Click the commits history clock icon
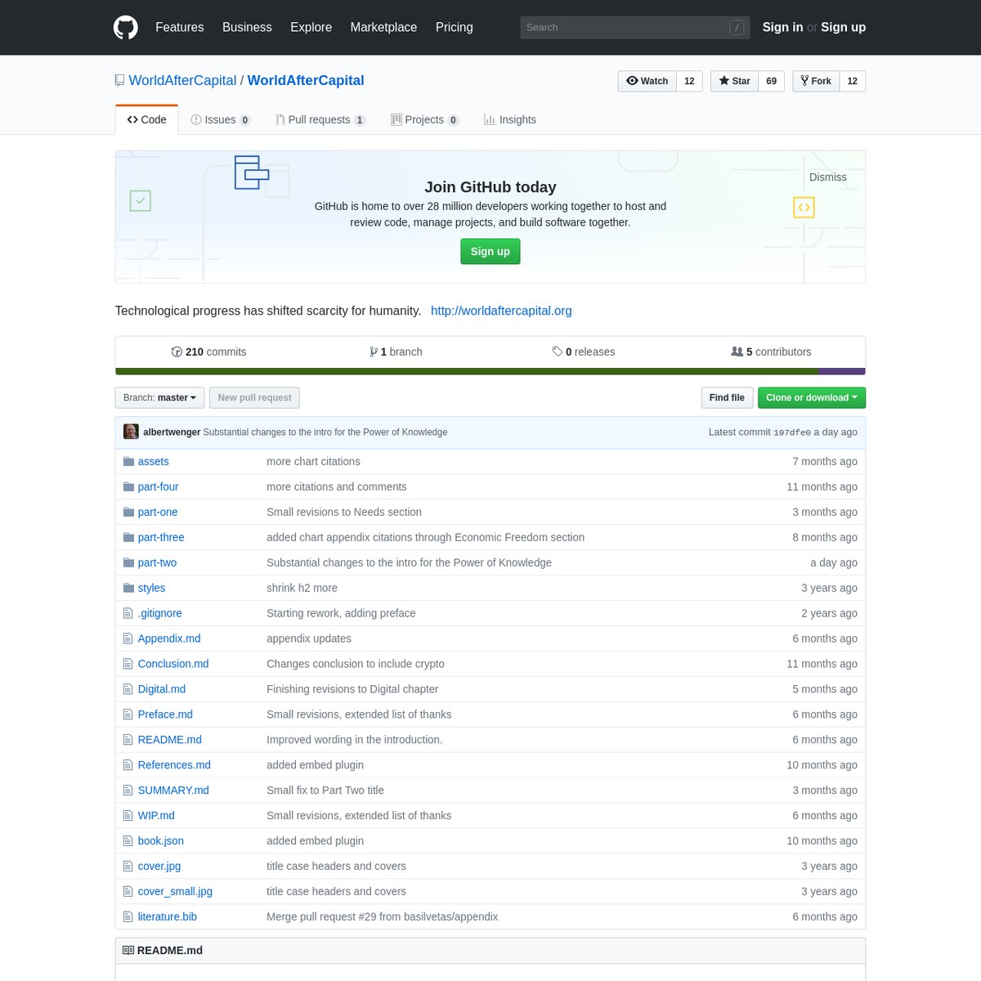The image size is (981, 981). click(x=177, y=352)
